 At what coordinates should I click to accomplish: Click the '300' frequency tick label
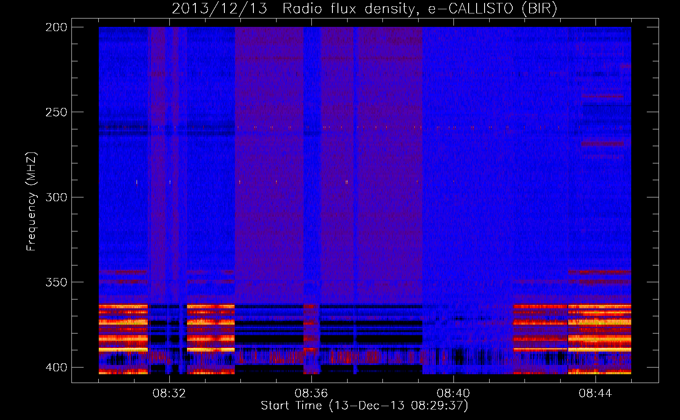tap(56, 197)
